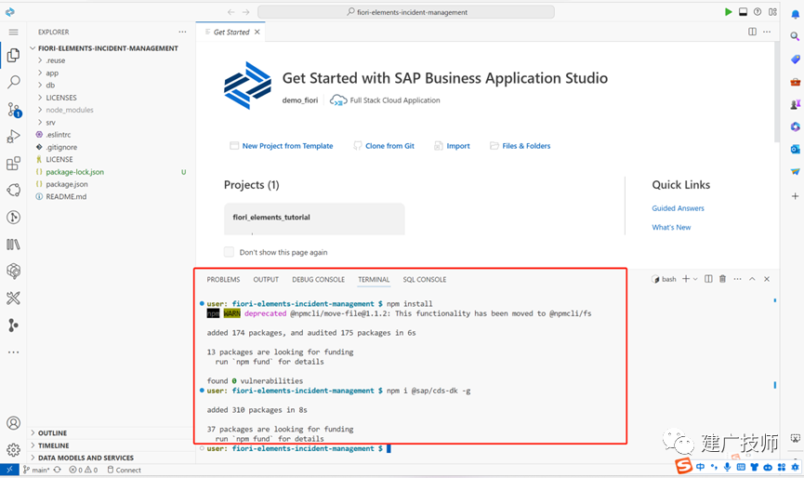The width and height of the screenshot is (804, 478).
Task: Switch to the PROBLEMS tab
Action: tap(223, 280)
